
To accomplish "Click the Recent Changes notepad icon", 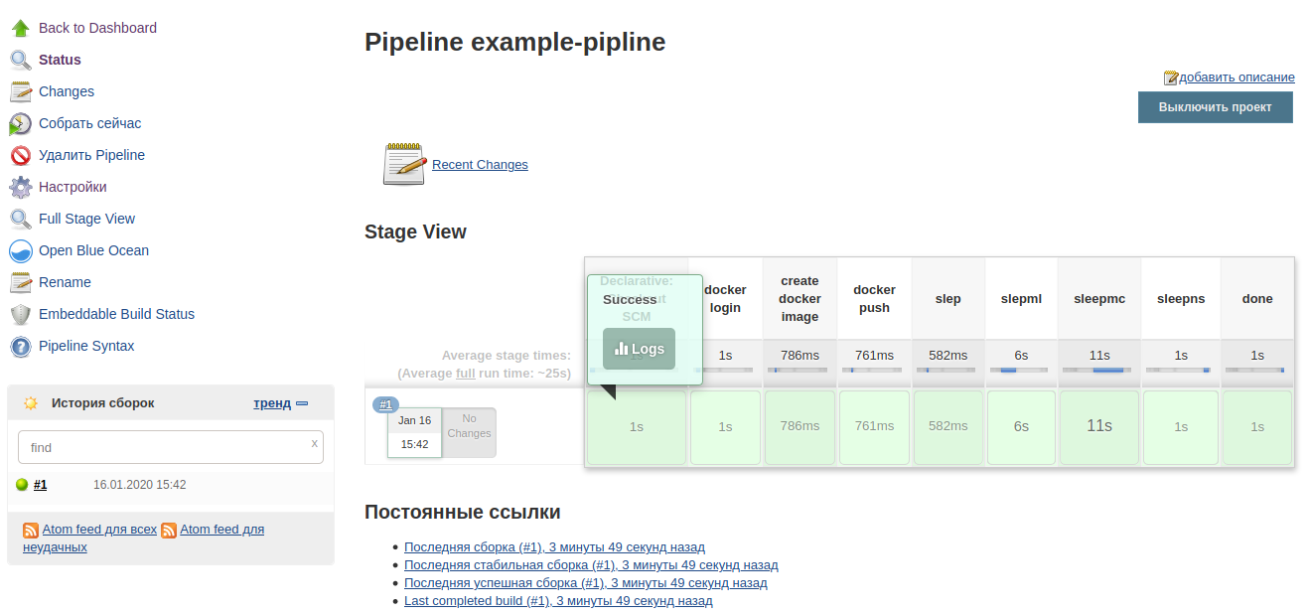I will 404,164.
